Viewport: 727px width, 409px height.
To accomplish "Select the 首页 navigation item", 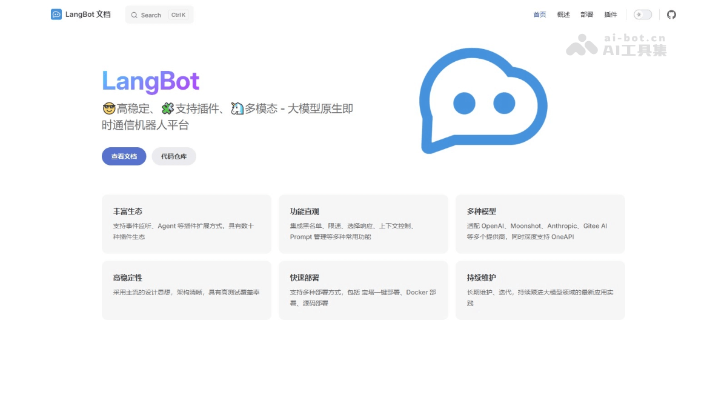I will pyautogui.click(x=539, y=15).
